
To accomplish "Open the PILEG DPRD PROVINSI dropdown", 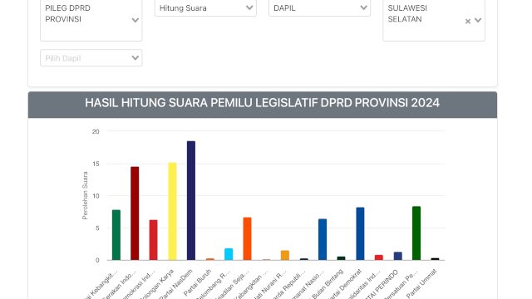I will 91,20.
